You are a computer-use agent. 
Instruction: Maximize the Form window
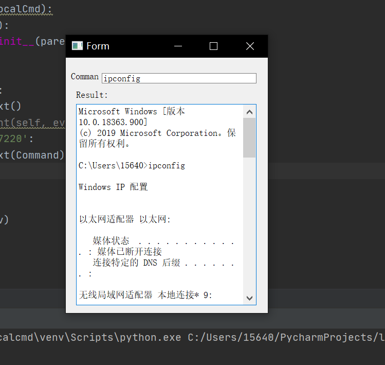[x=213, y=46]
